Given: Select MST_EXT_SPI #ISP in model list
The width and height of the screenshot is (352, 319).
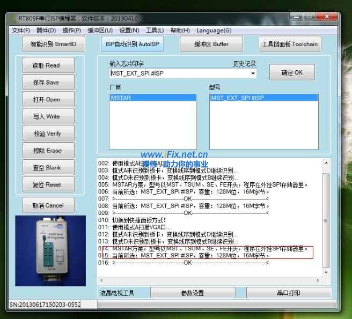Looking at the screenshot, I should pyautogui.click(x=263, y=98).
